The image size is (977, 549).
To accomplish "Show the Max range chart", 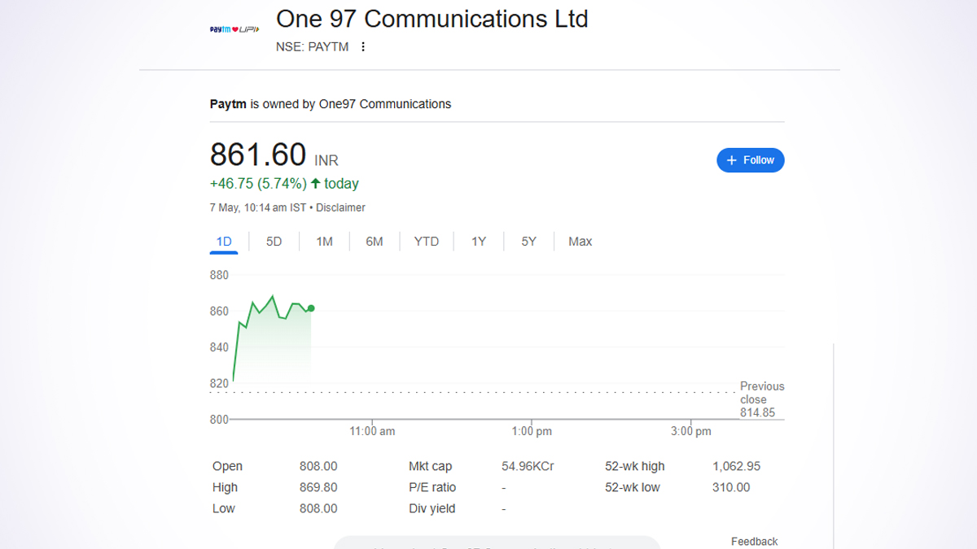I will click(581, 242).
